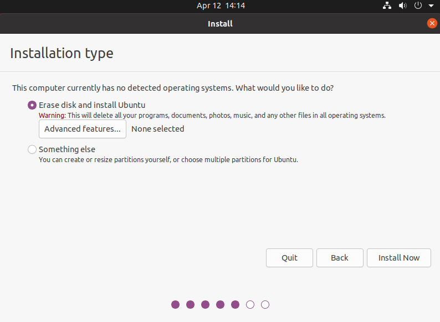Select Erase disk and install Ubuntu option

point(32,105)
